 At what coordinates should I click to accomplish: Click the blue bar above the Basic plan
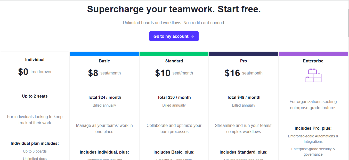(x=104, y=54)
